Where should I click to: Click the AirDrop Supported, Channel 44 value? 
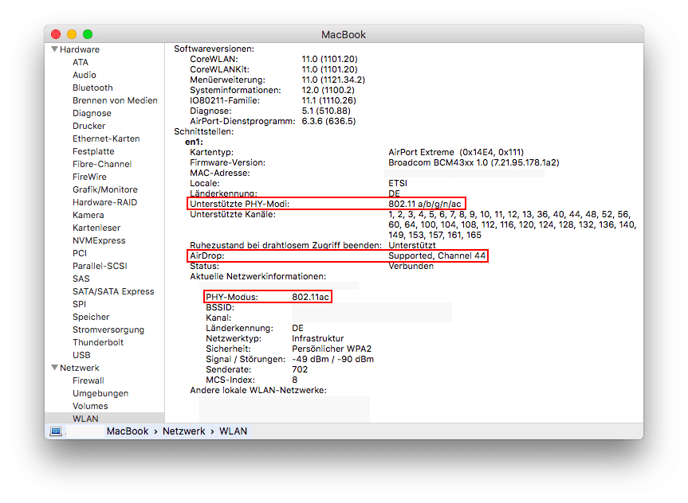coord(437,255)
